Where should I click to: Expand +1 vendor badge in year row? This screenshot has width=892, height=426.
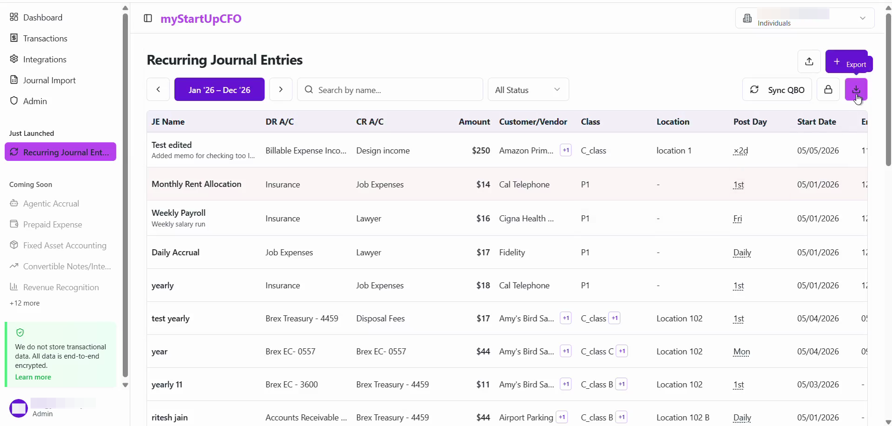tap(566, 351)
